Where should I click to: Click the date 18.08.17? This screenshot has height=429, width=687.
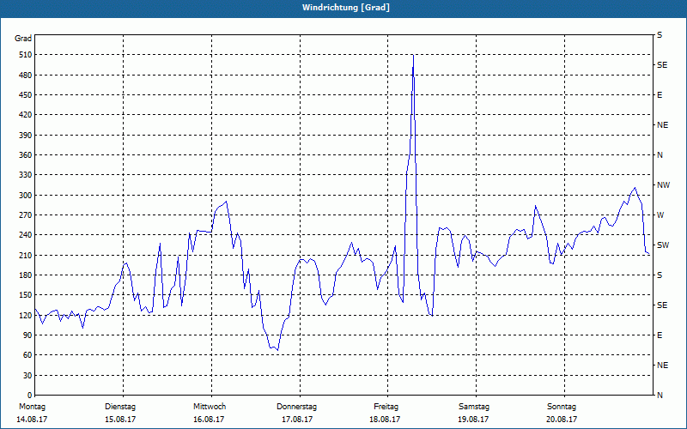coord(385,420)
